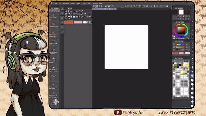
Task: Click the Open file folder icon
Action: [109, 6]
